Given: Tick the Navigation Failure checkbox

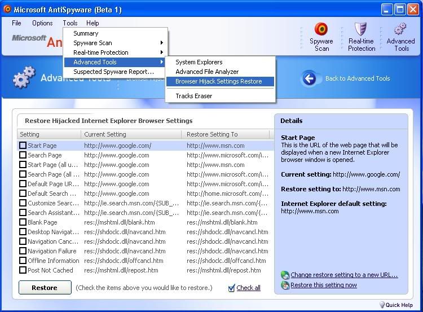Looking at the screenshot, I should [23, 251].
